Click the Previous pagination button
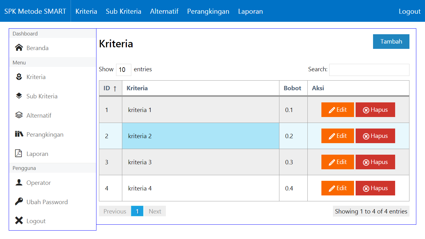This screenshot has width=425, height=239. (115, 211)
